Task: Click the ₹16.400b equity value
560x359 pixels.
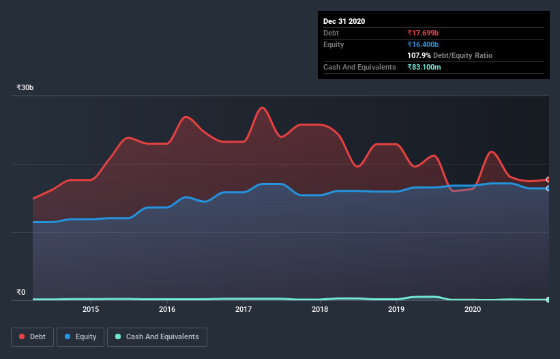Action: [x=423, y=44]
